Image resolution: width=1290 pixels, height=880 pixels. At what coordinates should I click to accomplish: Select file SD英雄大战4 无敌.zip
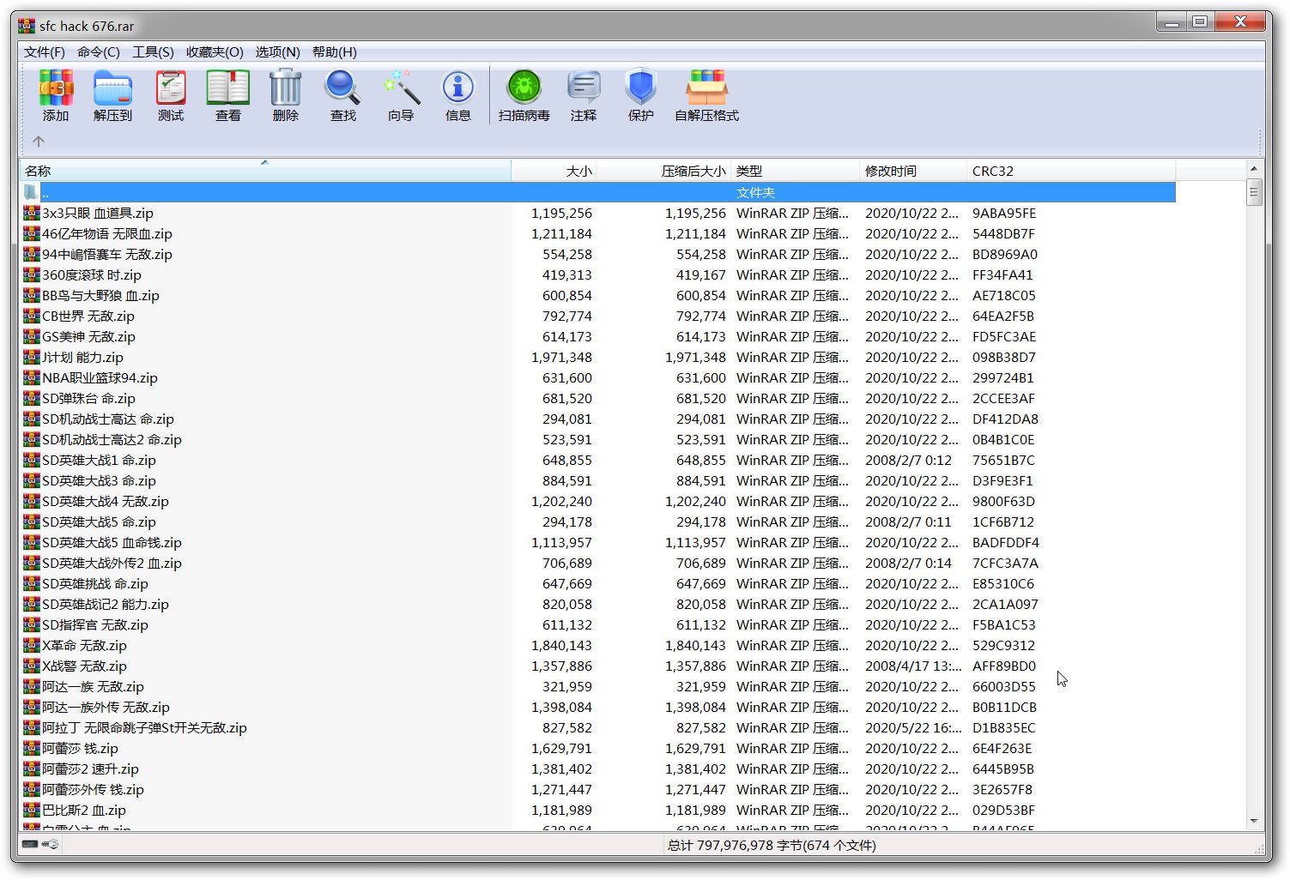106,501
